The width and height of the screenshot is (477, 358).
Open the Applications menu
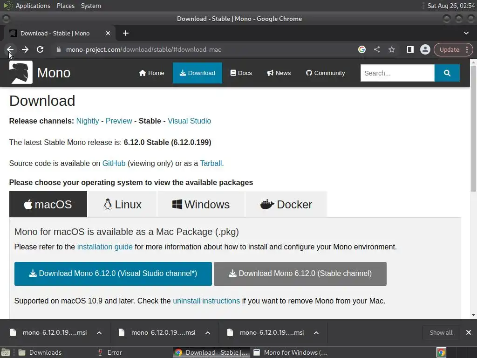coord(33,6)
